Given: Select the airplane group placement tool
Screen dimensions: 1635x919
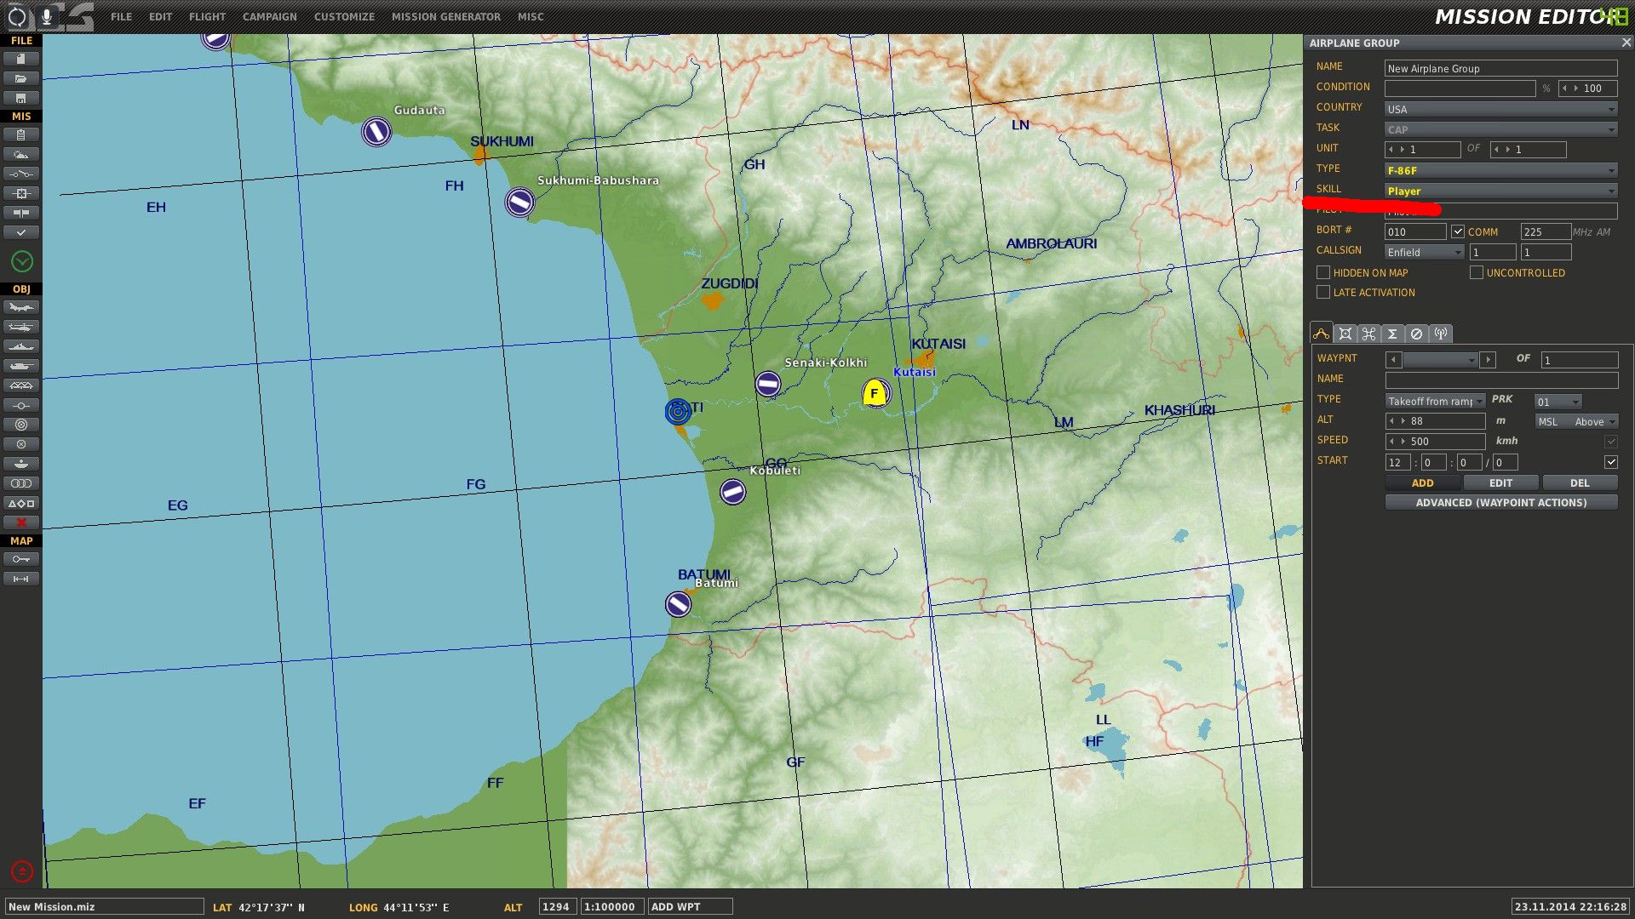Looking at the screenshot, I should (21, 307).
